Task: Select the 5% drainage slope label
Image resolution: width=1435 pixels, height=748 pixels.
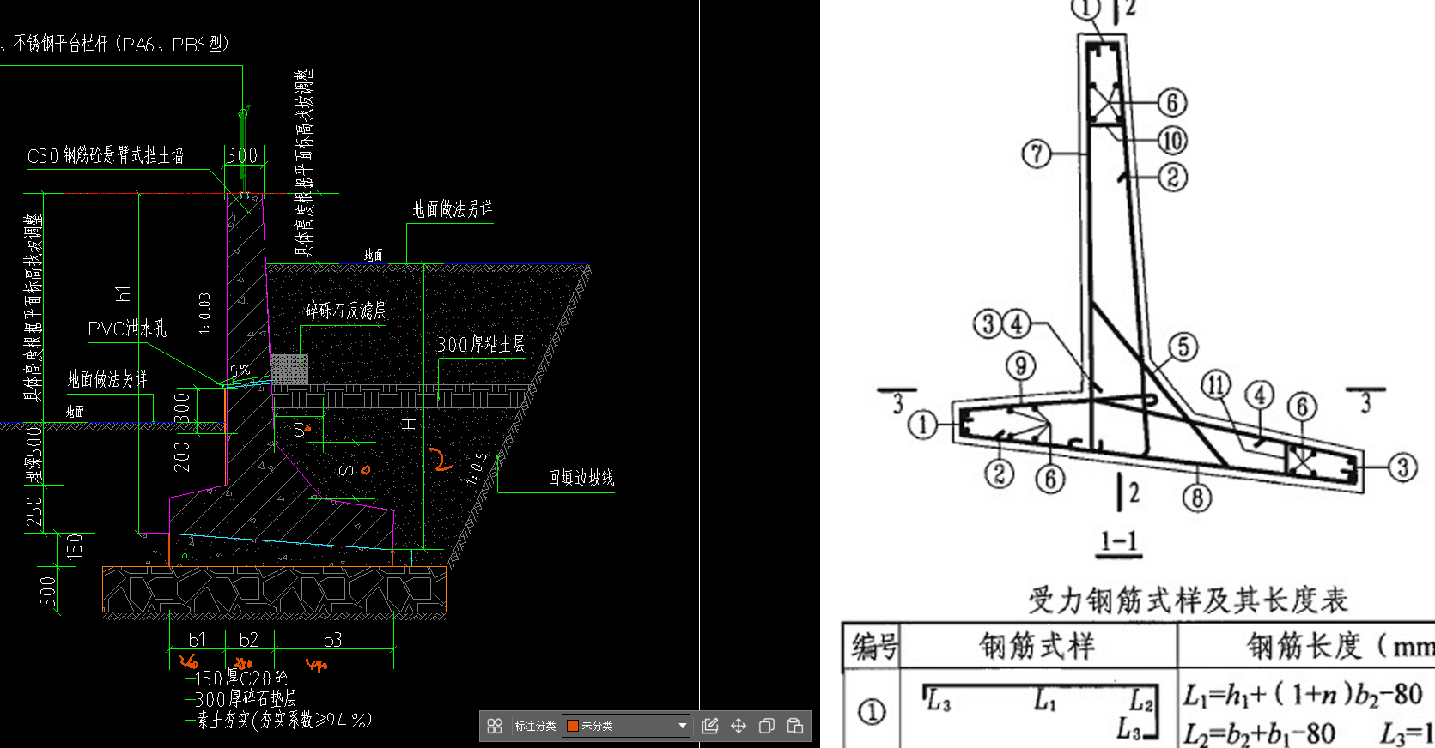Action: point(240,371)
